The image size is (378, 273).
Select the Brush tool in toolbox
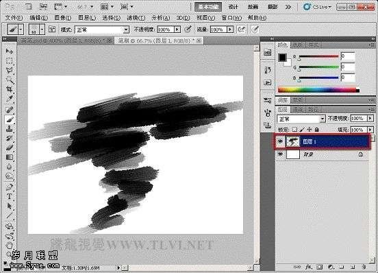click(x=9, y=119)
